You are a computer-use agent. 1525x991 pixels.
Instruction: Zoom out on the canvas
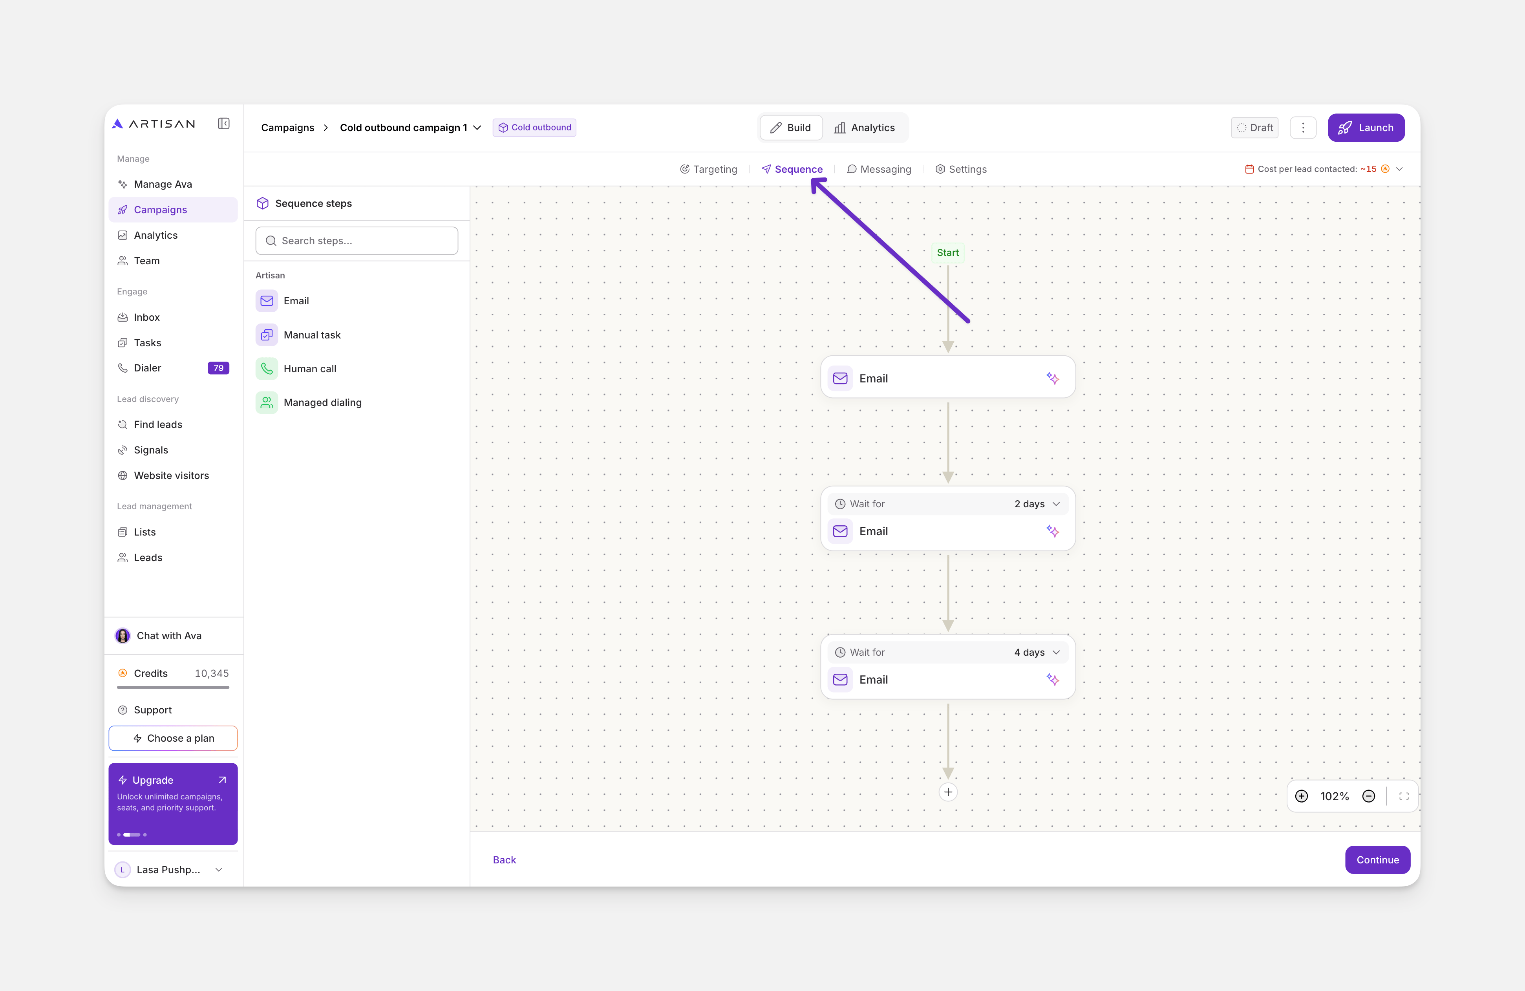coord(1369,796)
